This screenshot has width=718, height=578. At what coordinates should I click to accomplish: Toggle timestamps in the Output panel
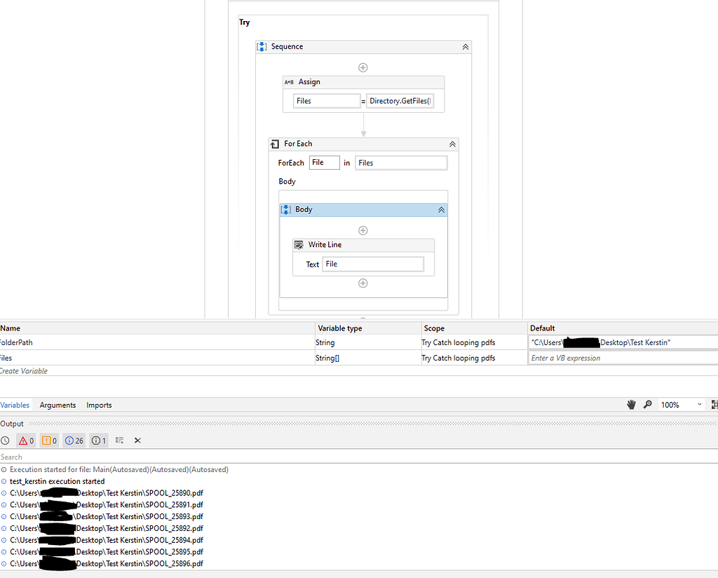(x=6, y=440)
